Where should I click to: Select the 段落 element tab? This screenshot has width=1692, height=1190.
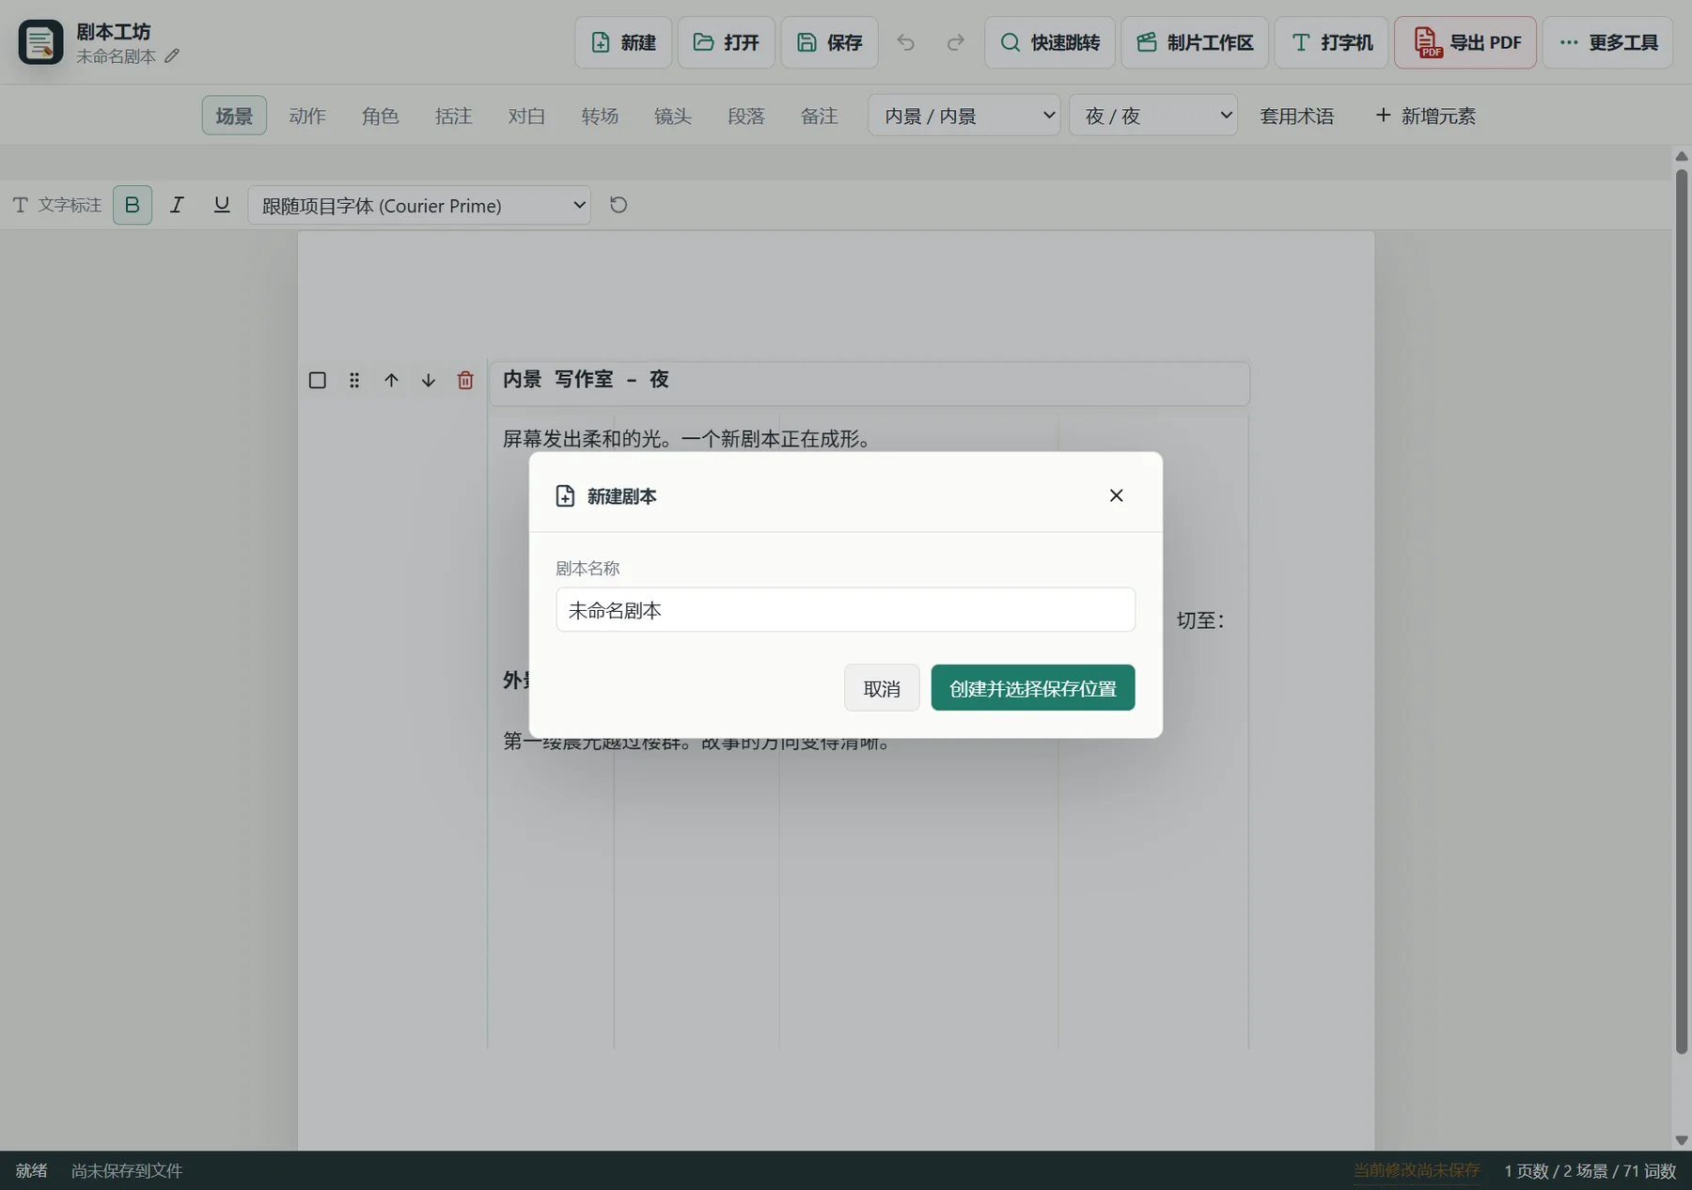click(x=746, y=116)
